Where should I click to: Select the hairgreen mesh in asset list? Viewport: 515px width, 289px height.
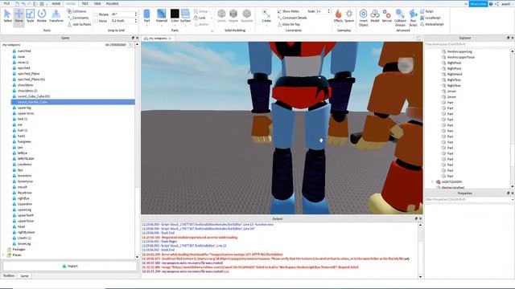[24, 141]
